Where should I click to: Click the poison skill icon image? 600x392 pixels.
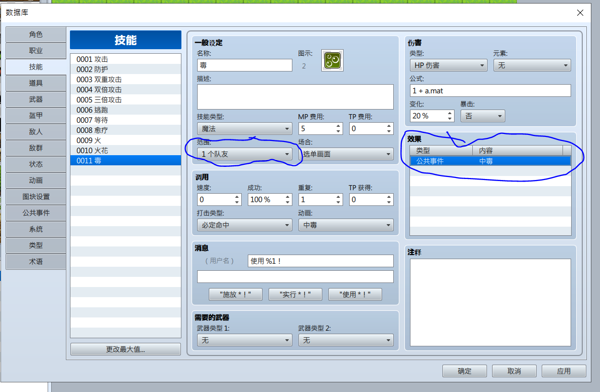tap(332, 60)
